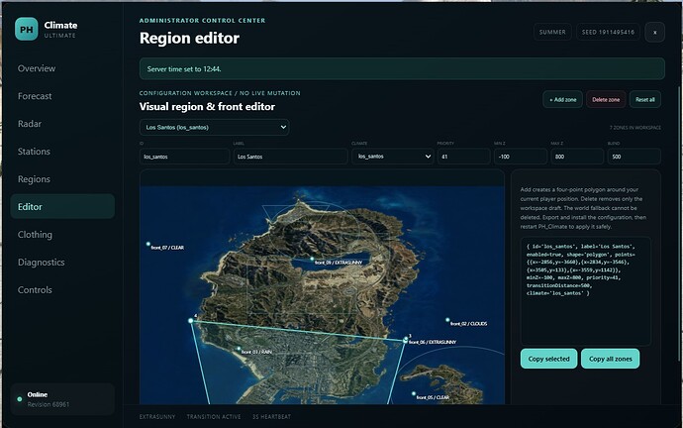Click the 3S HEARTBEAT status text
Image resolution: width=683 pixels, height=428 pixels.
271,417
